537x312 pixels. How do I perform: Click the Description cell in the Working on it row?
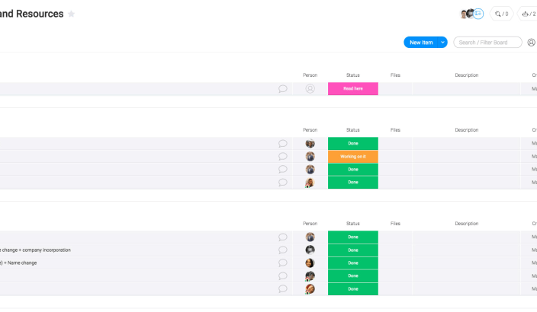click(x=467, y=157)
